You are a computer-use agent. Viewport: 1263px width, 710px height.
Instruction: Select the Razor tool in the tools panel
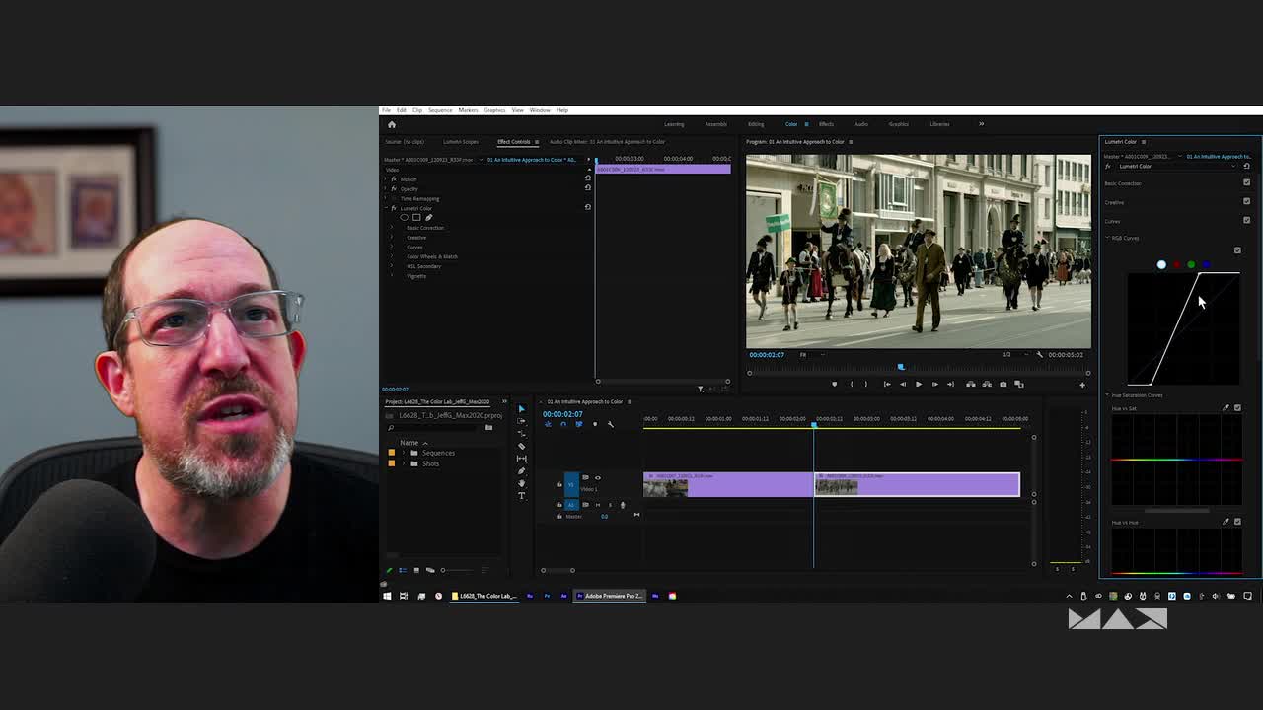coord(522,446)
